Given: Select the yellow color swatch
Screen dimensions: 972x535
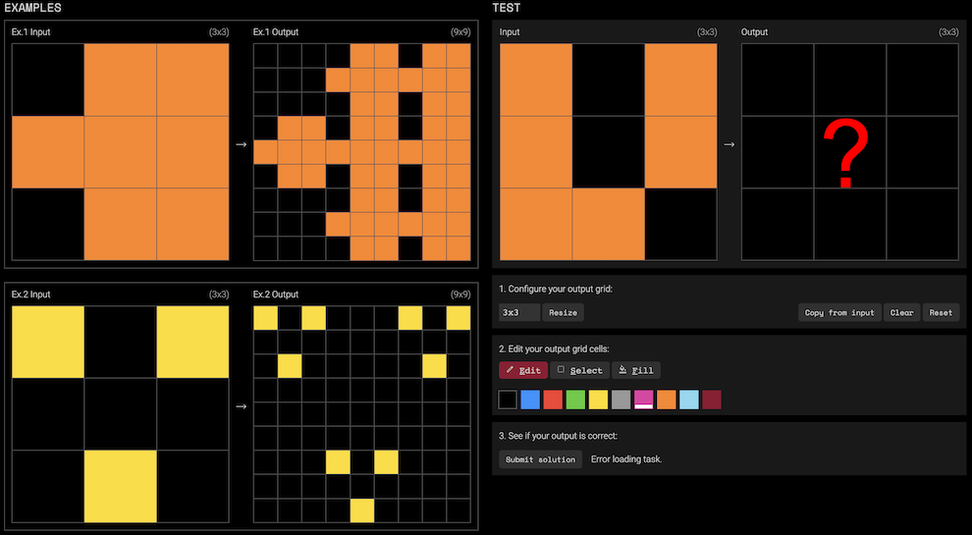Looking at the screenshot, I should tap(598, 400).
